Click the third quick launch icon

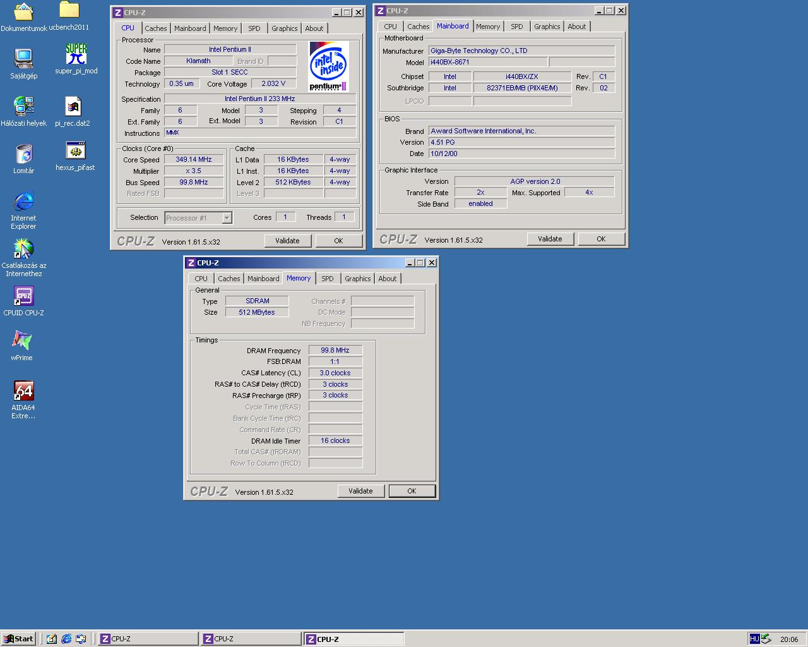[x=81, y=639]
